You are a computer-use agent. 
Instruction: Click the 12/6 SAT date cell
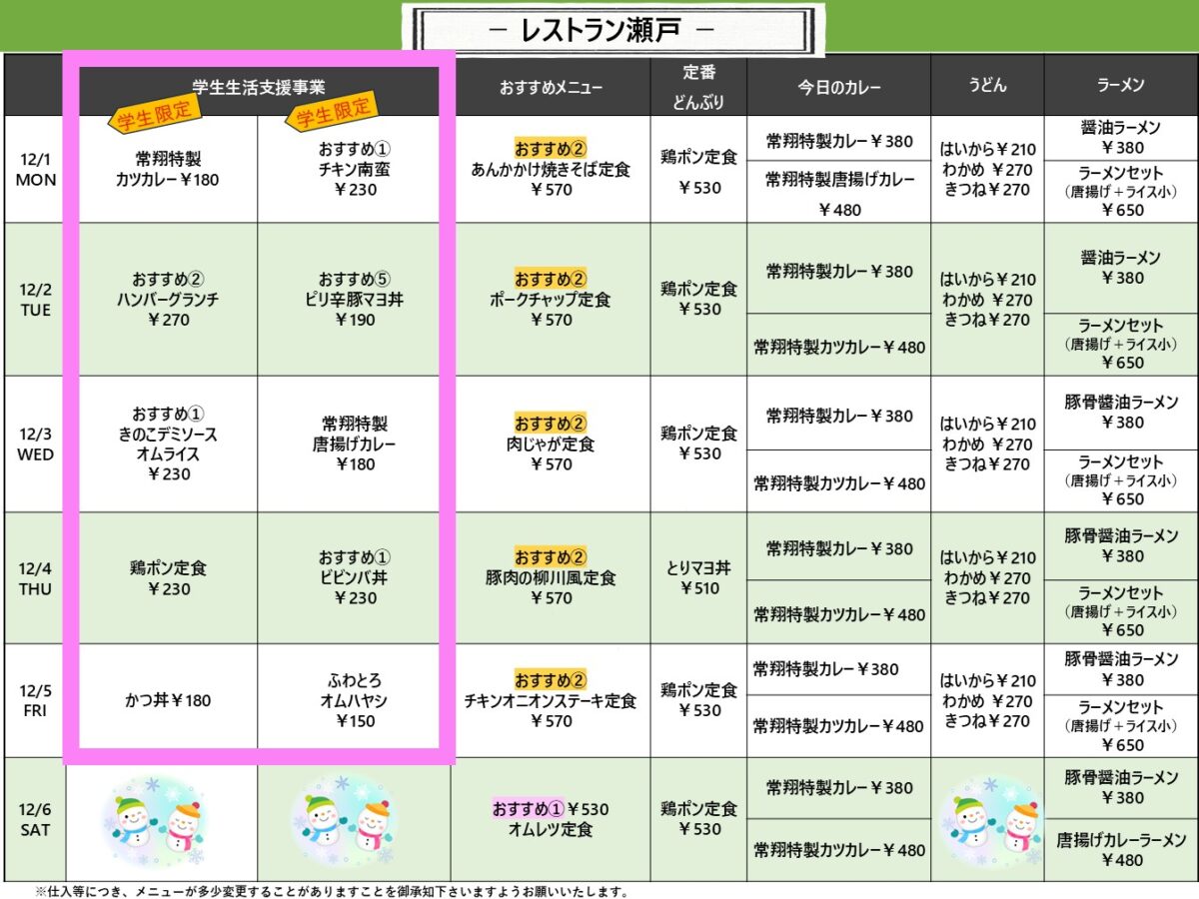click(x=35, y=819)
